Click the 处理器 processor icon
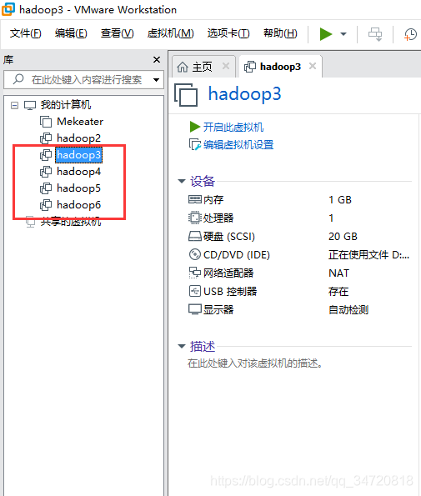The image size is (421, 496). (x=195, y=218)
